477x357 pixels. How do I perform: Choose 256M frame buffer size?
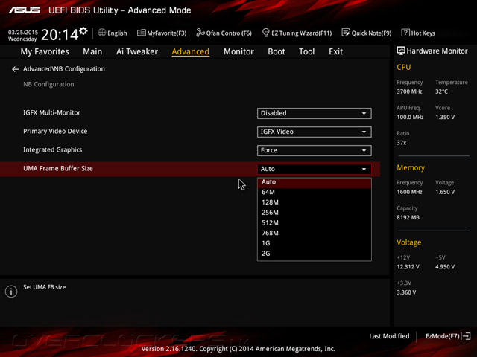point(315,213)
